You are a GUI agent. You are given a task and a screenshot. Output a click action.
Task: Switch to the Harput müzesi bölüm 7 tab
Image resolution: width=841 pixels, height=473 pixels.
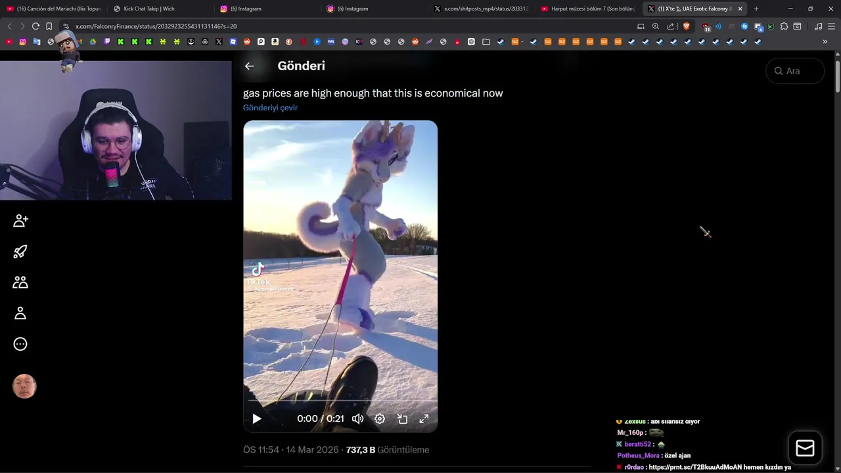pyautogui.click(x=589, y=9)
